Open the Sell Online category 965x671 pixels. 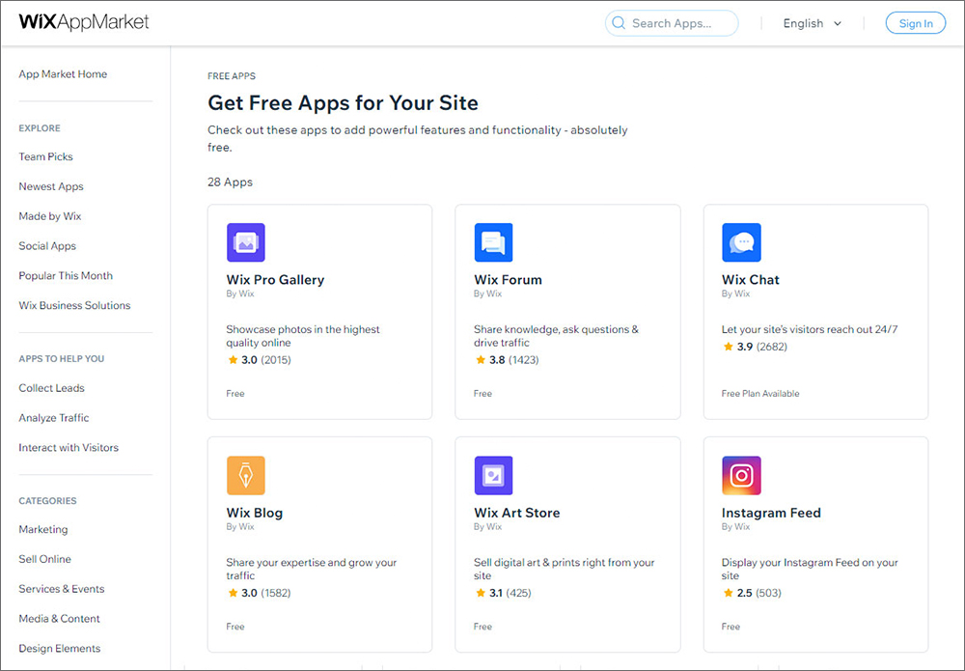click(45, 559)
